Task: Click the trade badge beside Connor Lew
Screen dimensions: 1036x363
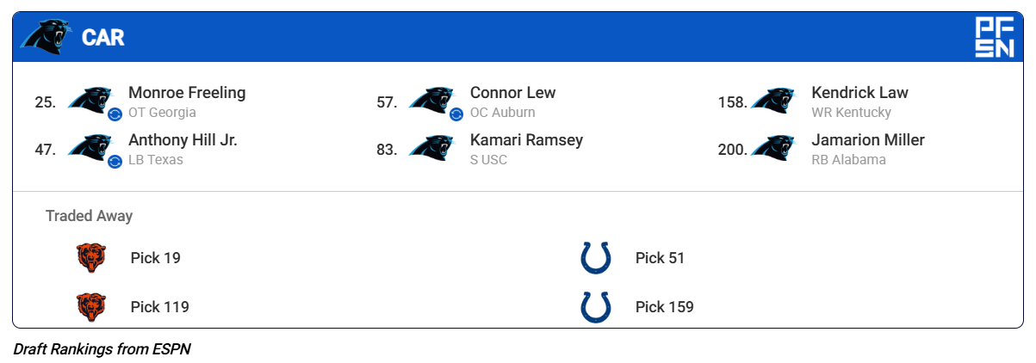Action: [x=456, y=114]
